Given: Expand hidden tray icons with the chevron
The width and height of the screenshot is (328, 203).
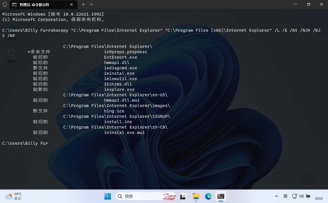Looking at the screenshot, I should click(x=276, y=196).
